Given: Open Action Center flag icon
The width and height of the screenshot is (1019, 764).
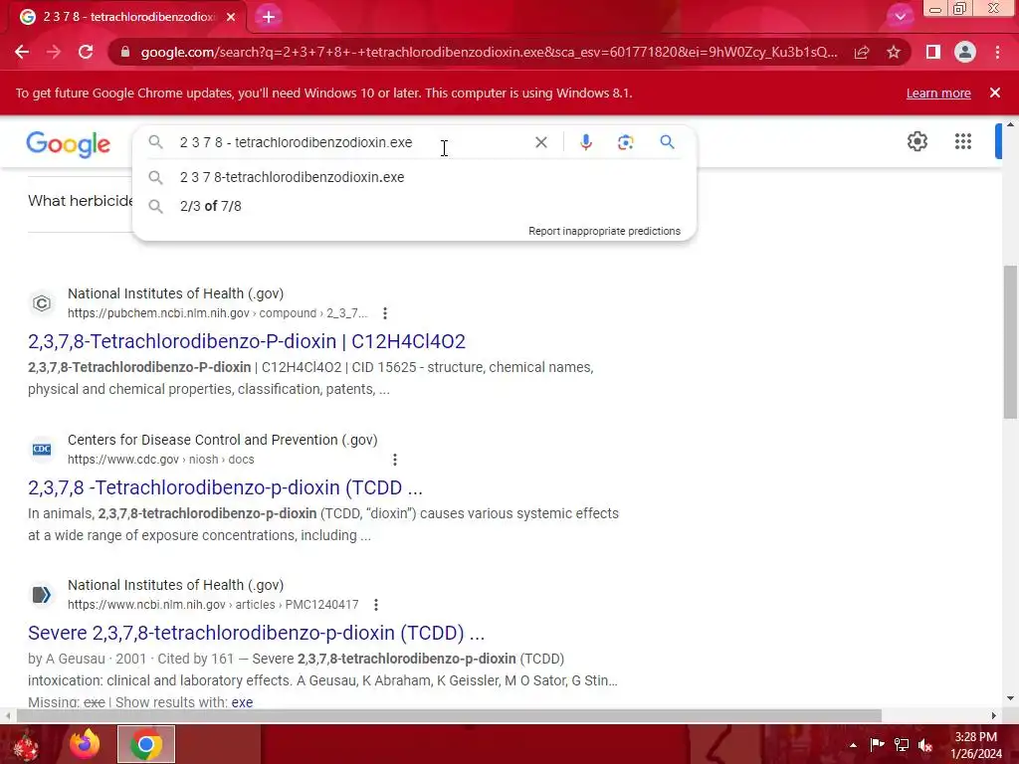Looking at the screenshot, I should click(877, 744).
